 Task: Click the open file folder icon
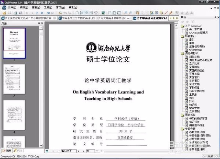tap(4, 13)
